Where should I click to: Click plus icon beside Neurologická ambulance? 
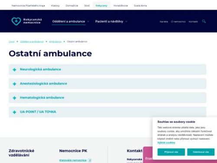(14, 70)
